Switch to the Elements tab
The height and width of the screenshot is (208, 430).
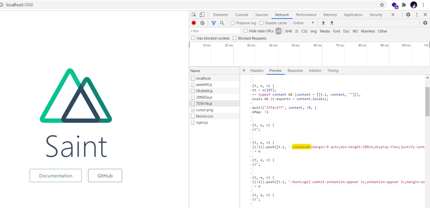tap(220, 15)
